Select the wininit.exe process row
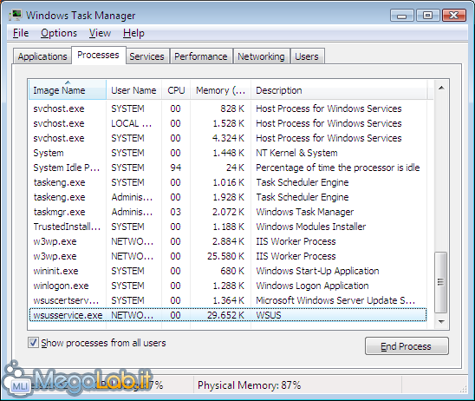Viewport: 475px width, 401px height. pyautogui.click(x=228, y=271)
